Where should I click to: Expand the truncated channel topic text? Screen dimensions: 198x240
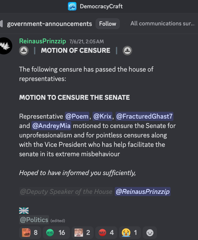tap(163, 24)
